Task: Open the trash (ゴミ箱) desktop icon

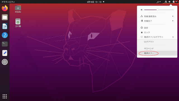Action: coord(18,23)
